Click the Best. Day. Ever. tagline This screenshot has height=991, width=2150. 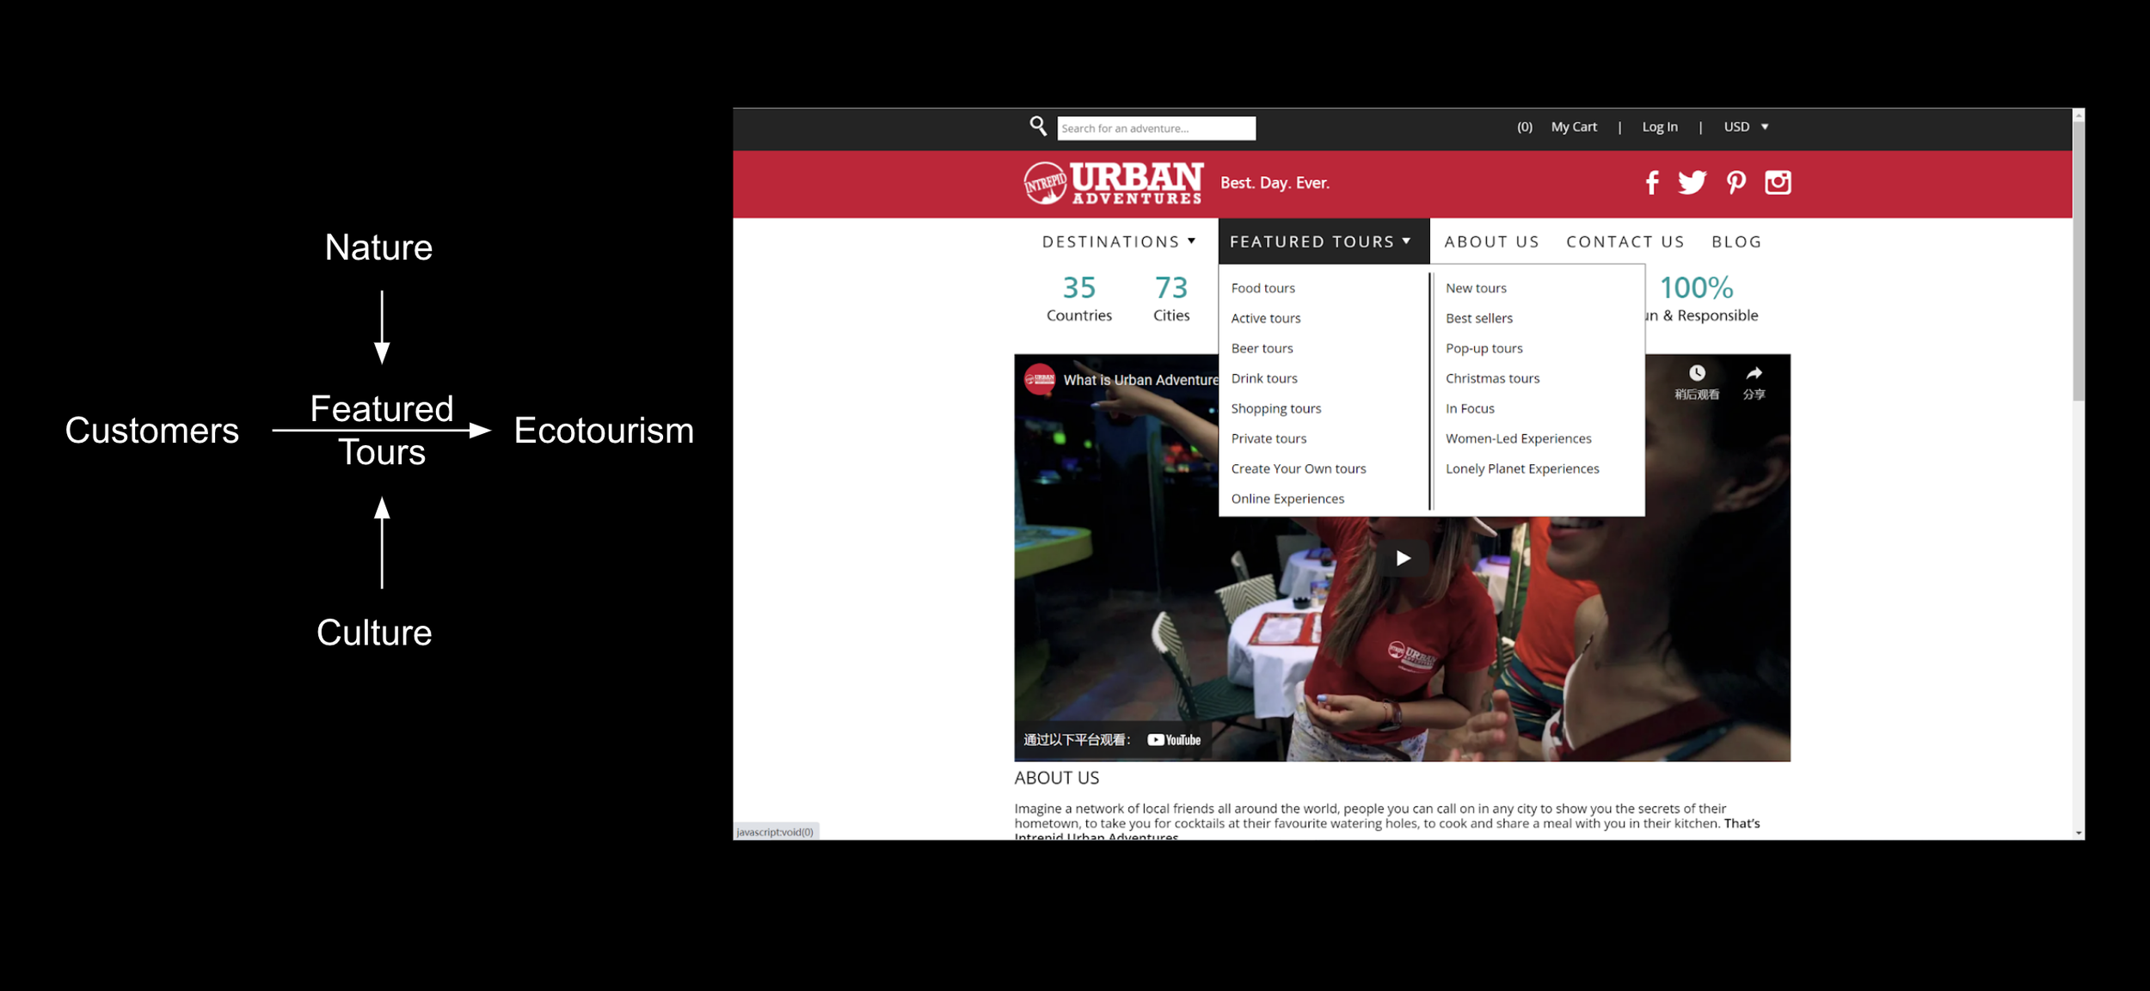pos(1275,183)
